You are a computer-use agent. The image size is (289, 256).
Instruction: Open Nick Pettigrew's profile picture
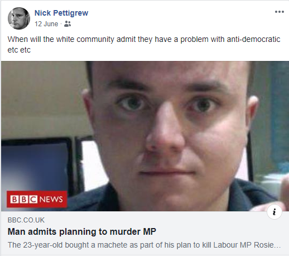click(x=19, y=18)
